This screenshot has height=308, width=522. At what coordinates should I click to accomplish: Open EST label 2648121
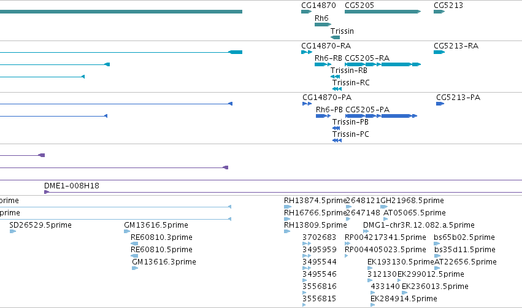pyautogui.click(x=363, y=201)
